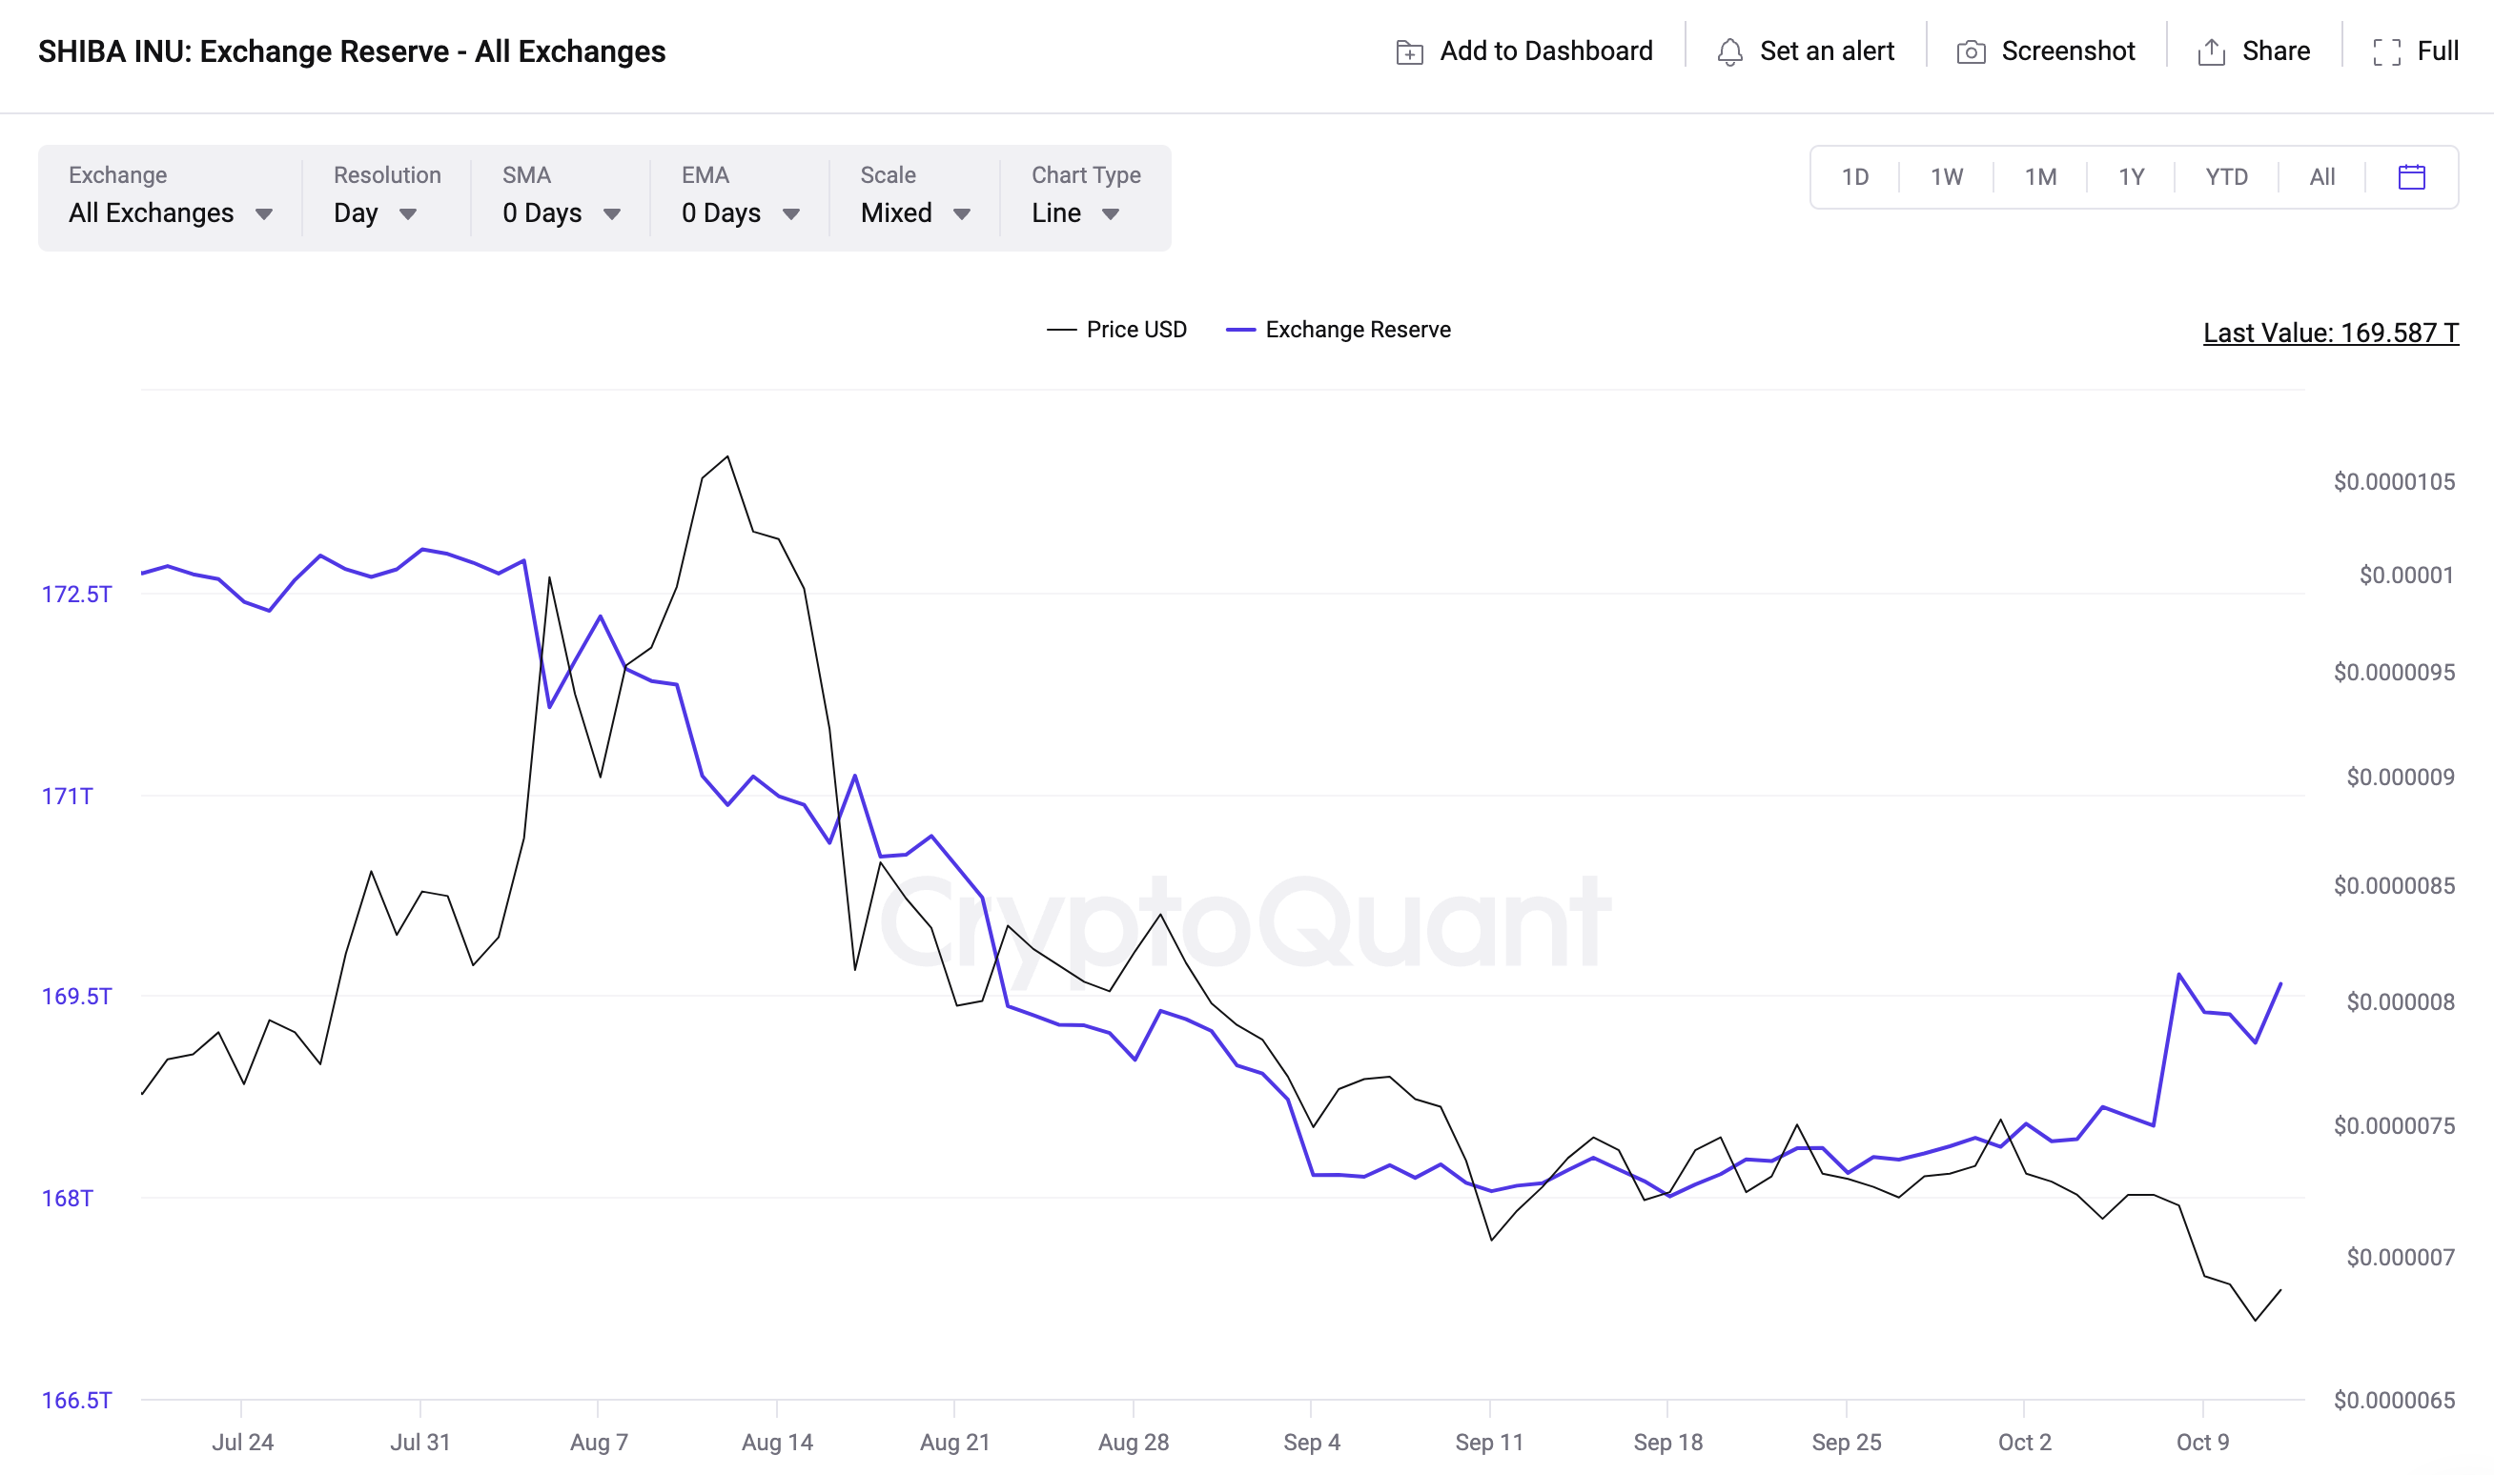Click the black price peak near Aug 12
Screen dimensions: 2494x1475
click(x=728, y=456)
